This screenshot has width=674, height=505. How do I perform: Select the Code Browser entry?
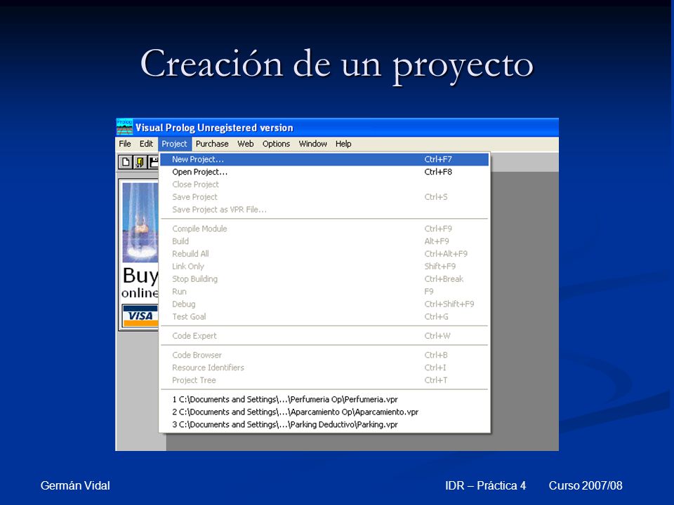click(x=324, y=355)
